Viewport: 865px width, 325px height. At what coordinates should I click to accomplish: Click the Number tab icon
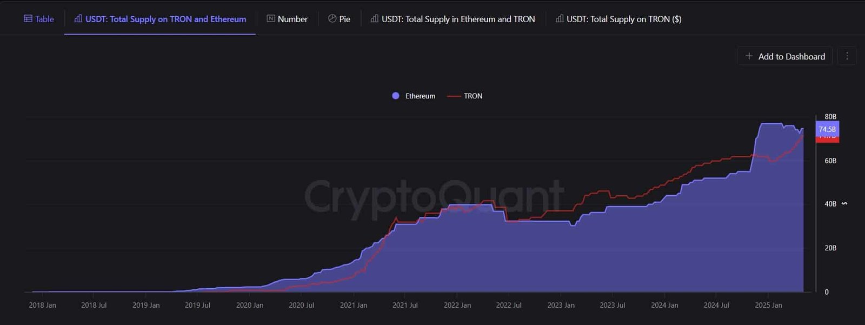271,19
